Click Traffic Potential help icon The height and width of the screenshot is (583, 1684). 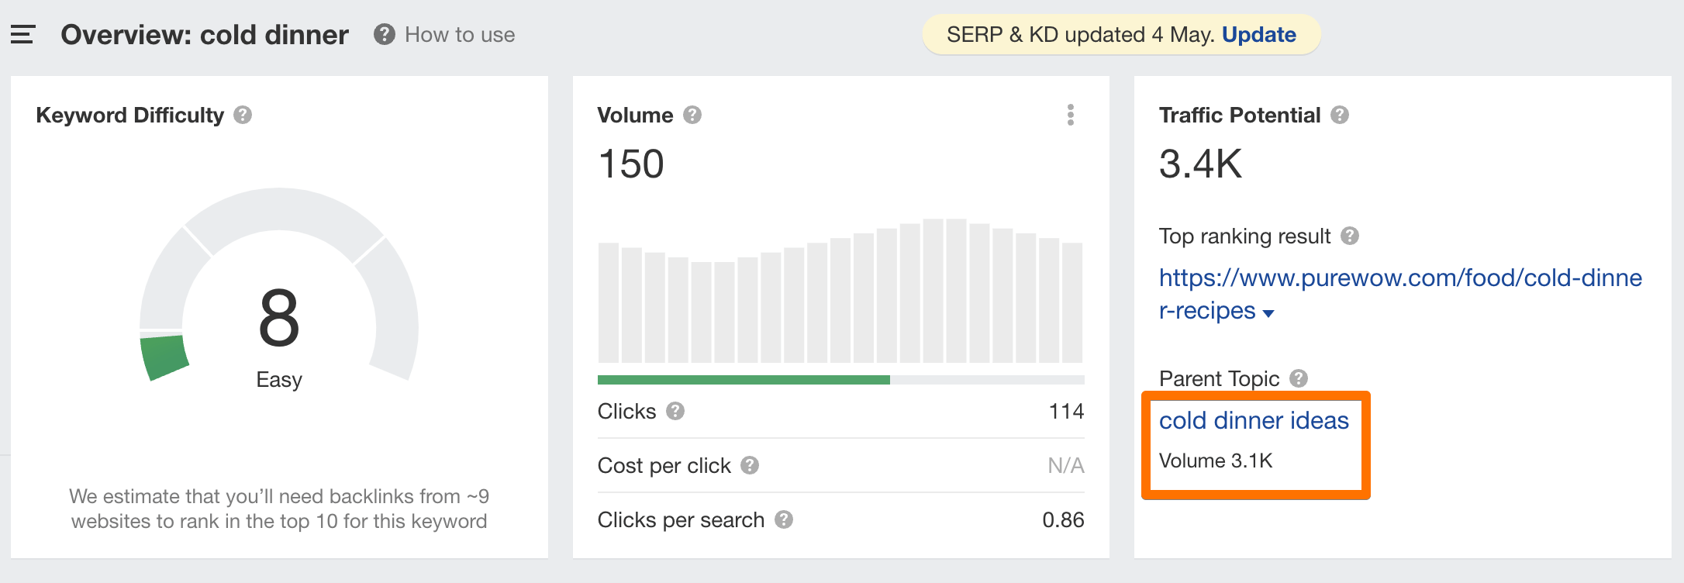pyautogui.click(x=1340, y=115)
